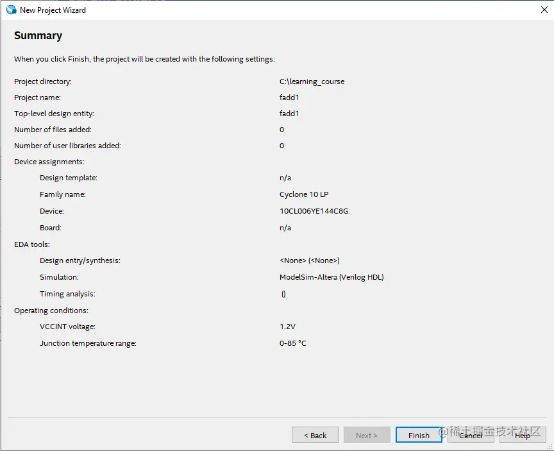
Task: Click the Quartus wizard title bar icon
Action: tap(12, 10)
